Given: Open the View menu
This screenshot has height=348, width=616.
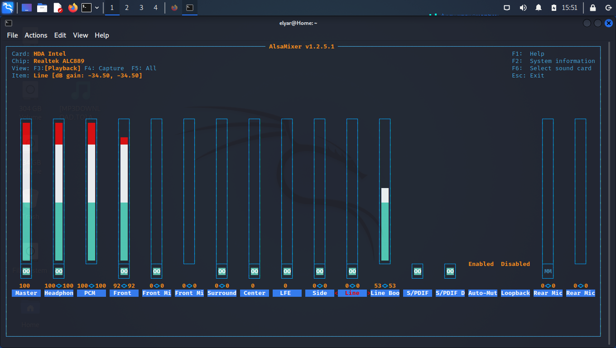Looking at the screenshot, I should [x=81, y=35].
